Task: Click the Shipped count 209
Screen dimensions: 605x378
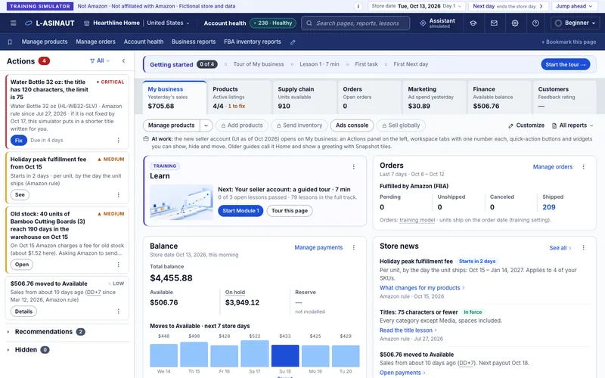Action: (x=549, y=207)
